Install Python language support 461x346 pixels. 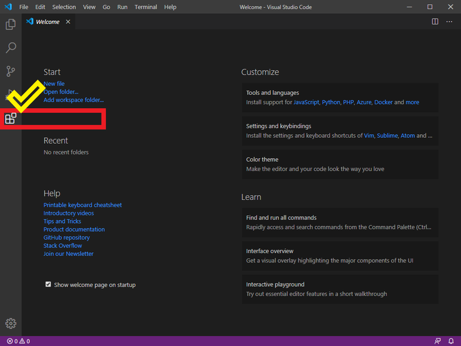pyautogui.click(x=331, y=102)
